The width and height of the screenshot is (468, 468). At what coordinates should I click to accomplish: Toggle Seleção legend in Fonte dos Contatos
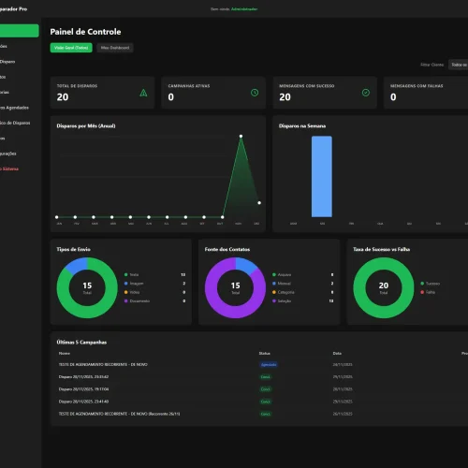(x=282, y=301)
